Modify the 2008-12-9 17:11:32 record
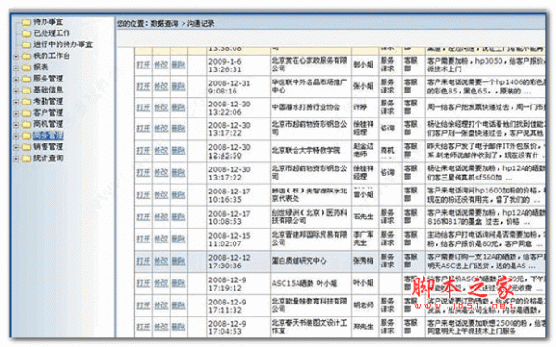The width and height of the screenshot is (556, 347). [161, 305]
